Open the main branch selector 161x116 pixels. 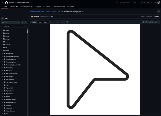coord(11,23)
